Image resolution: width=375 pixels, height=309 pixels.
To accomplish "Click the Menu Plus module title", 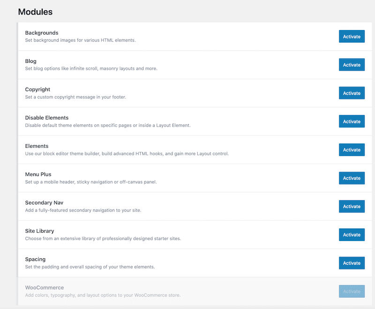I will coord(38,174).
